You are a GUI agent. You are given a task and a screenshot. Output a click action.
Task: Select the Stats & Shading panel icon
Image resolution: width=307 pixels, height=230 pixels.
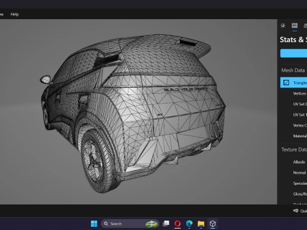click(295, 26)
